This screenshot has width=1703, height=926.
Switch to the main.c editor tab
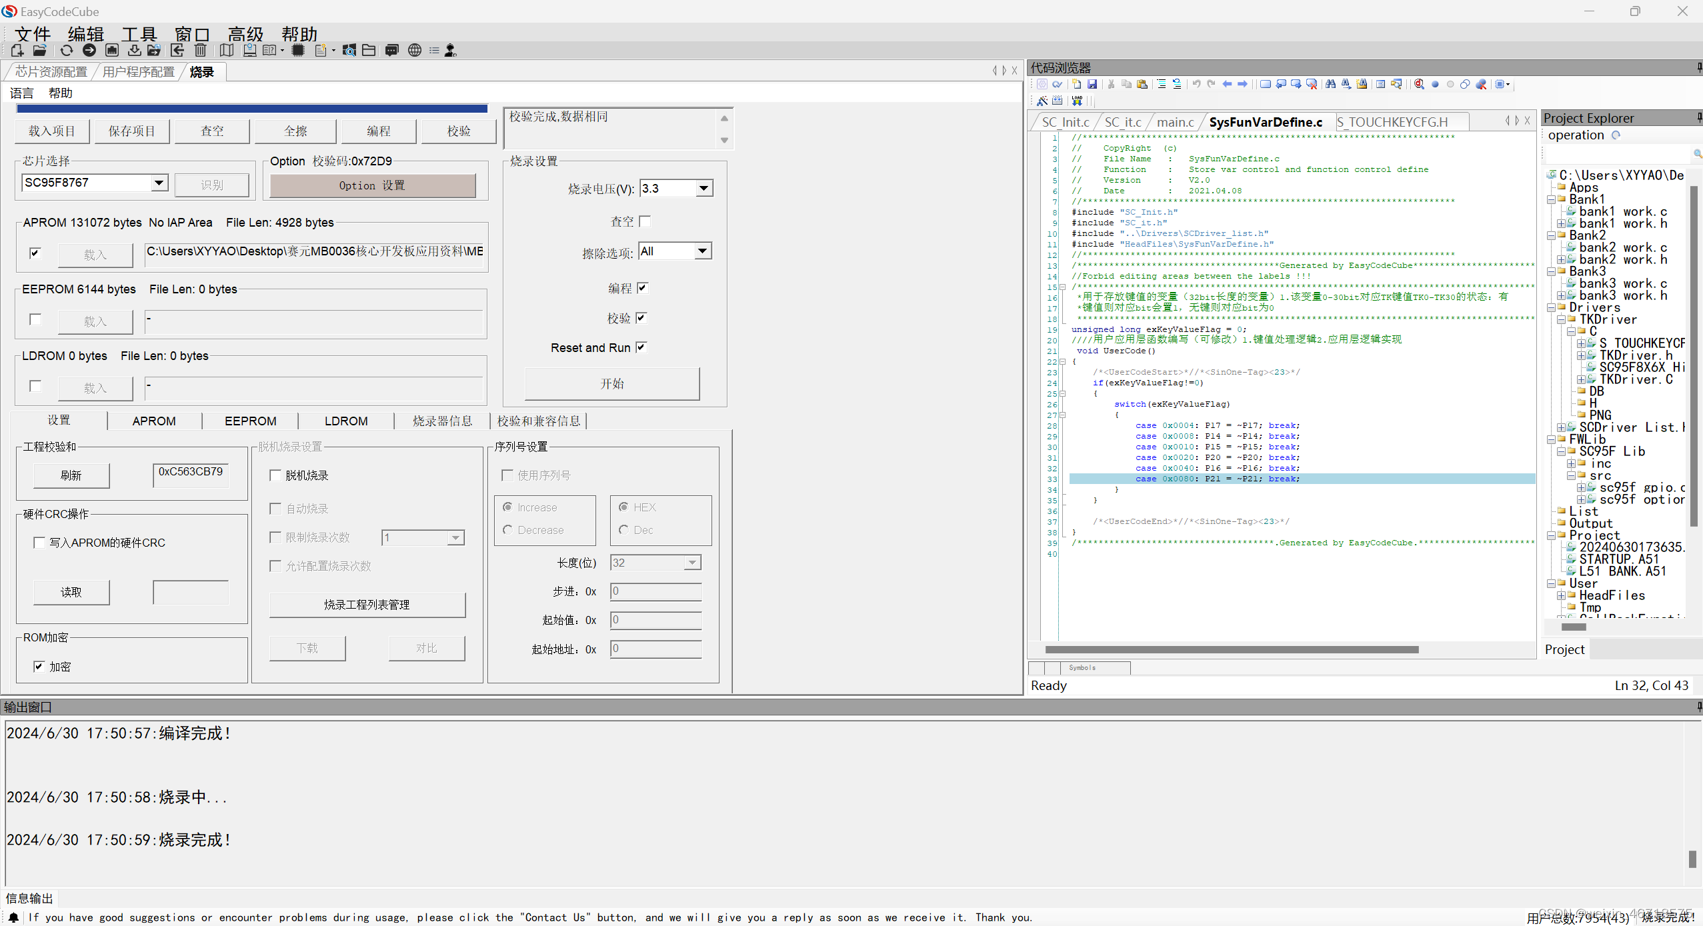pos(1175,122)
